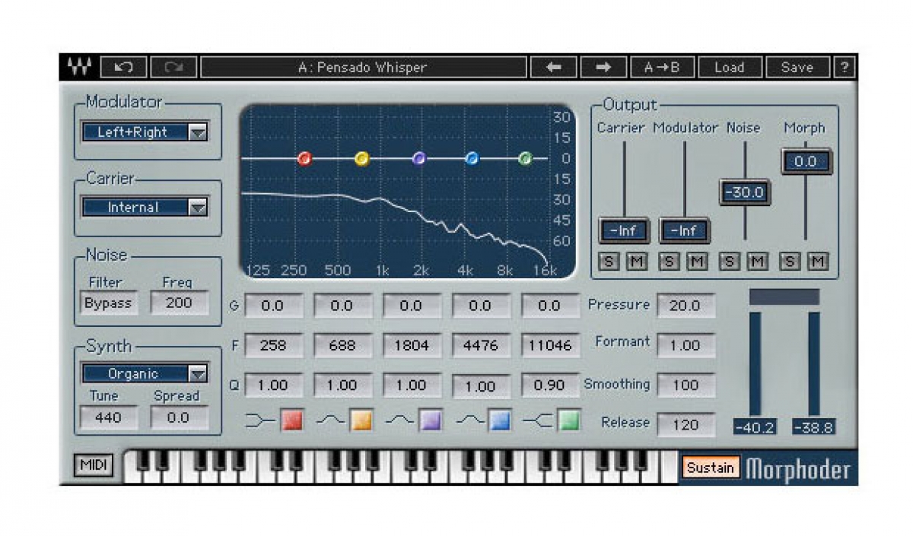Click the Formant 1.00 value field
This screenshot has width=913, height=536.
tap(686, 345)
